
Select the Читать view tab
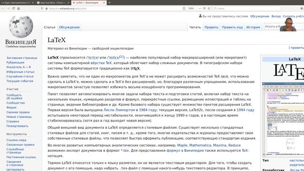tap(195, 27)
